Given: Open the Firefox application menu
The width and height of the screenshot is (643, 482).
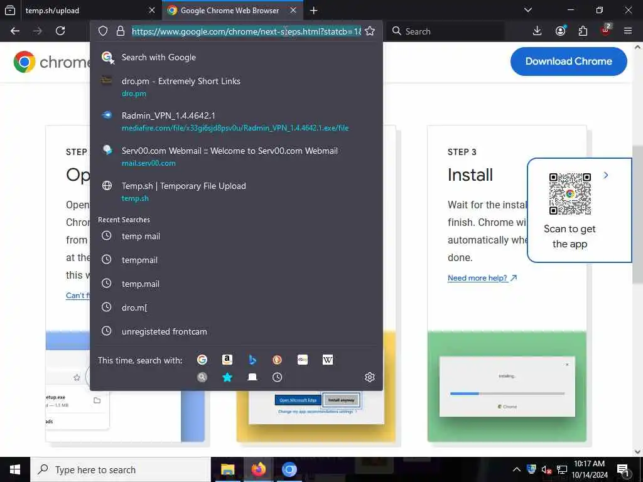Looking at the screenshot, I should tap(628, 31).
